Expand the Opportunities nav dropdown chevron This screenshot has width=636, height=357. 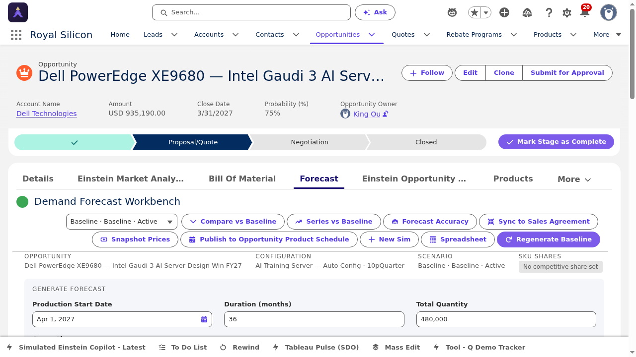(372, 35)
